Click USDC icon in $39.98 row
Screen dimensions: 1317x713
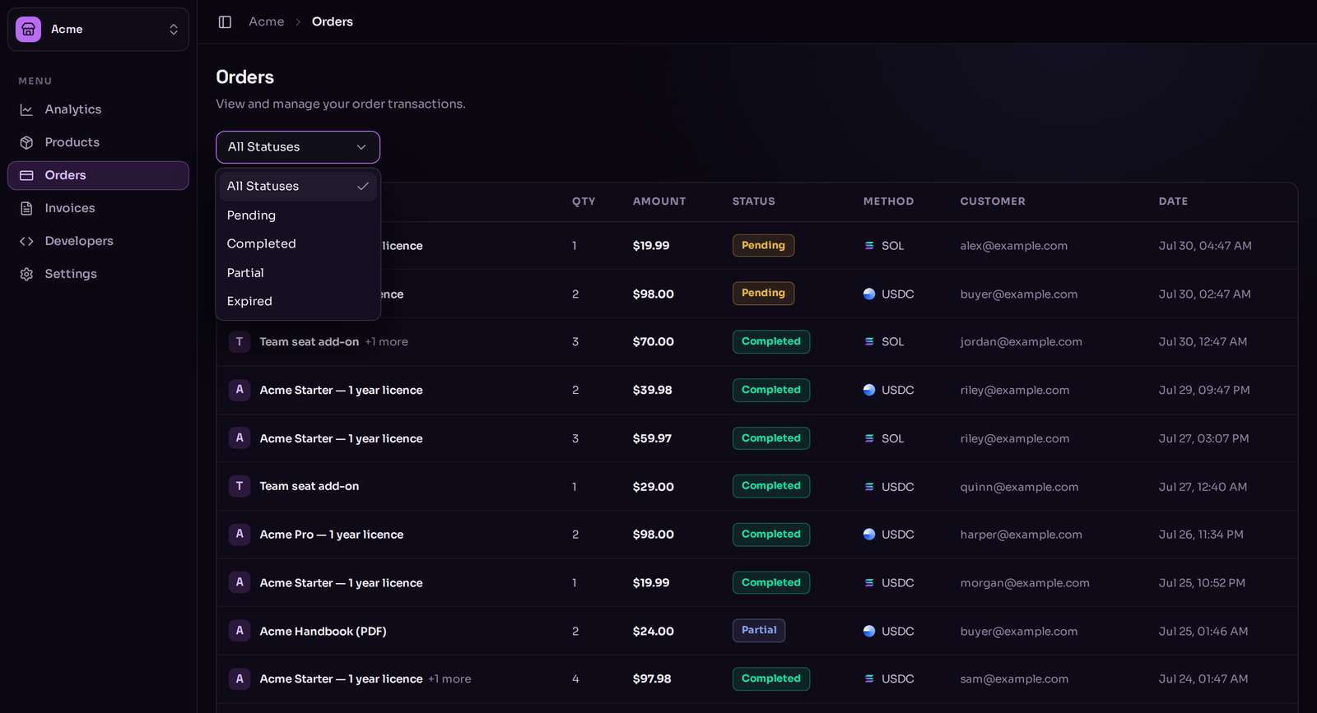point(869,390)
